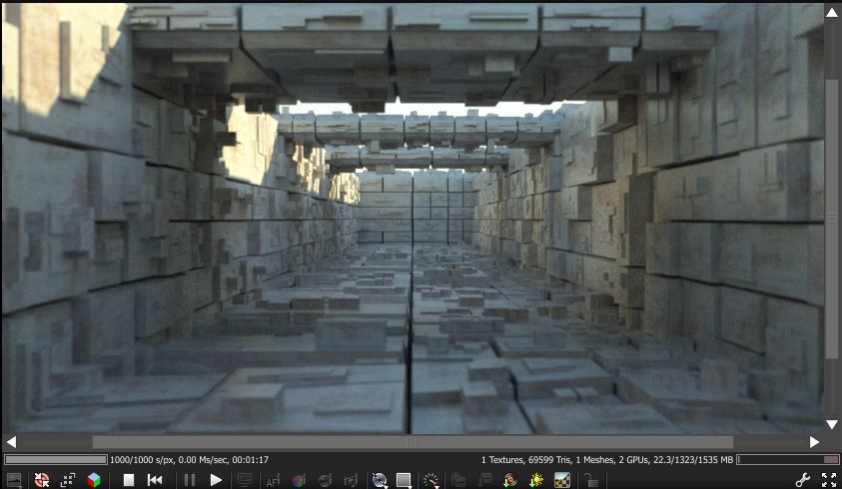The image size is (842, 489).
Task: Click the render progress bar
Action: click(55, 460)
